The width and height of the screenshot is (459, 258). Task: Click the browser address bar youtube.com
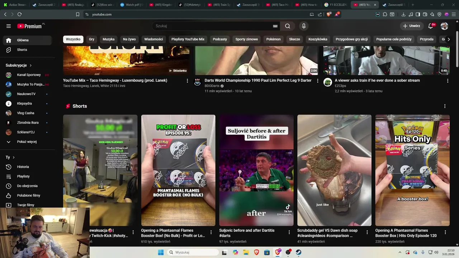[x=102, y=14]
